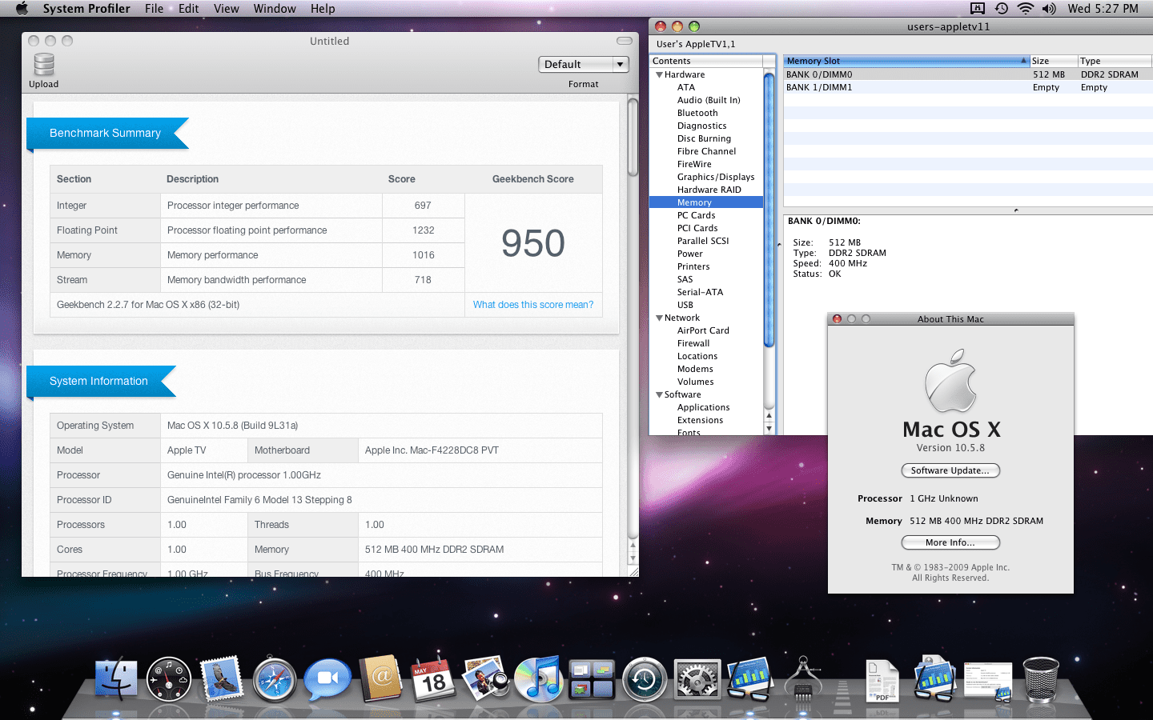
Task: Open the File menu
Action: 154,9
